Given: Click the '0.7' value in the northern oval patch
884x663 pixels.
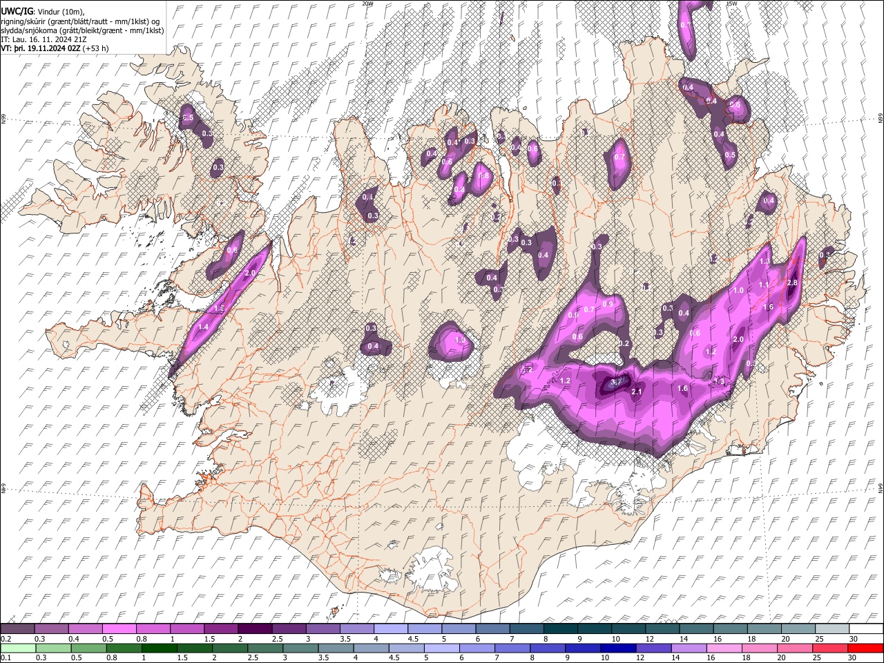Looking at the screenshot, I should pos(619,157).
